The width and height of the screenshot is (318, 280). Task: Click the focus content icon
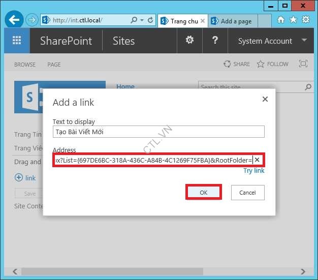(x=303, y=64)
